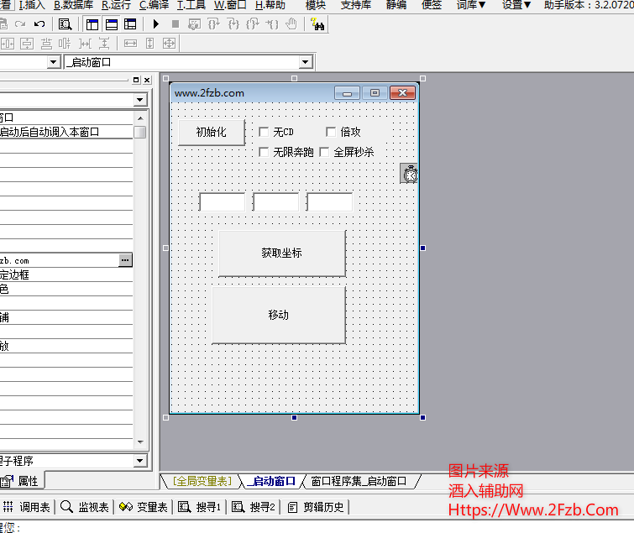Toggle the 倍攻 checkbox

(331, 132)
